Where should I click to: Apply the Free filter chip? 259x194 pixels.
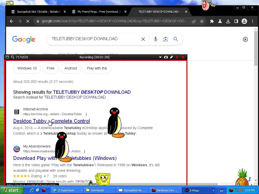[x=51, y=68]
